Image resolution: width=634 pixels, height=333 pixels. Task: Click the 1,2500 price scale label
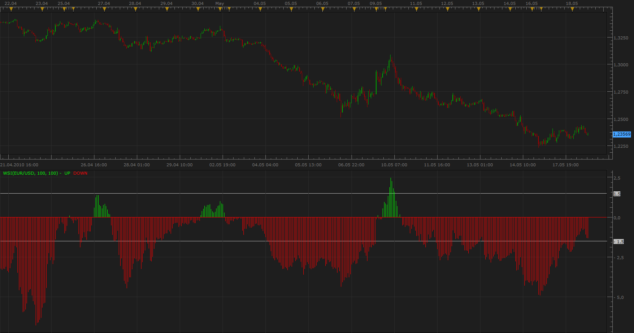coord(621,119)
